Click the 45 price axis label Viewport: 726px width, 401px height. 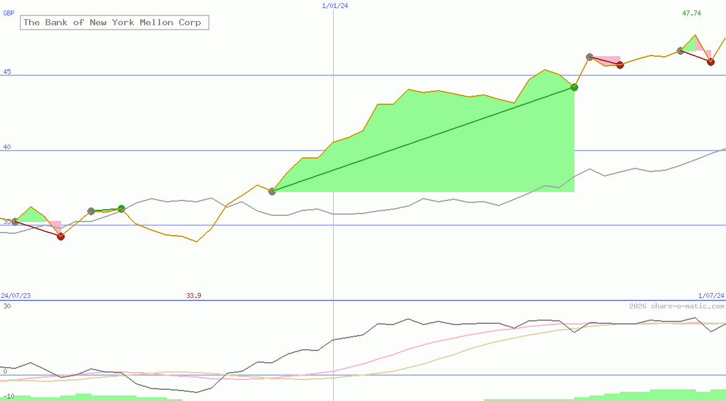point(7,72)
